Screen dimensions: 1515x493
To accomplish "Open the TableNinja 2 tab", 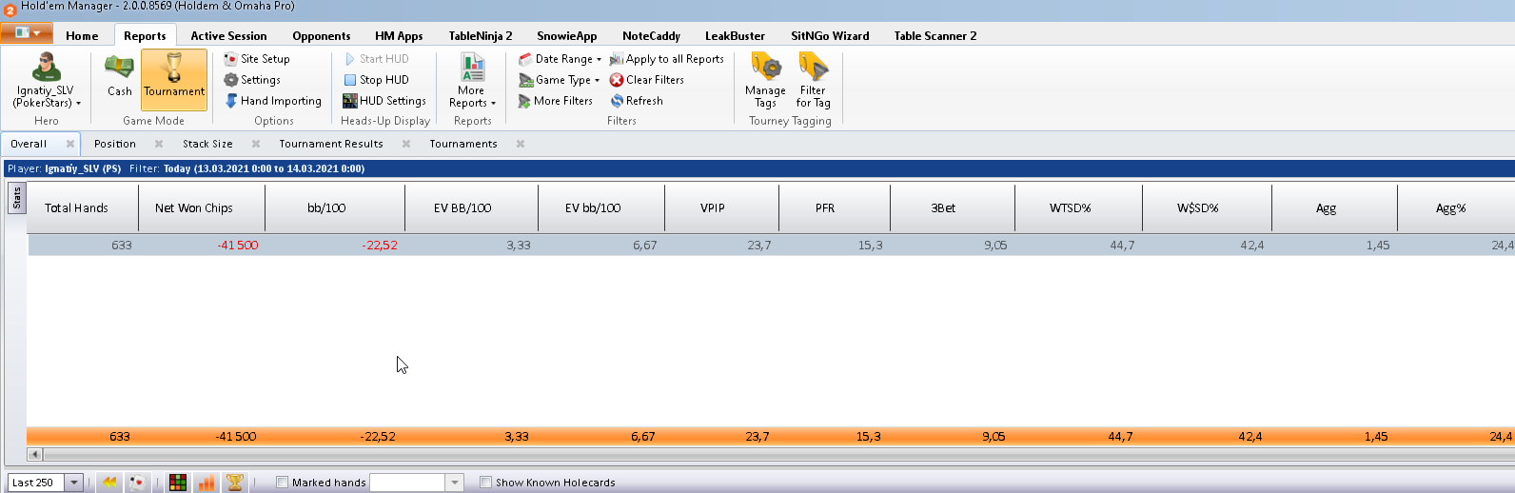I will tap(481, 36).
